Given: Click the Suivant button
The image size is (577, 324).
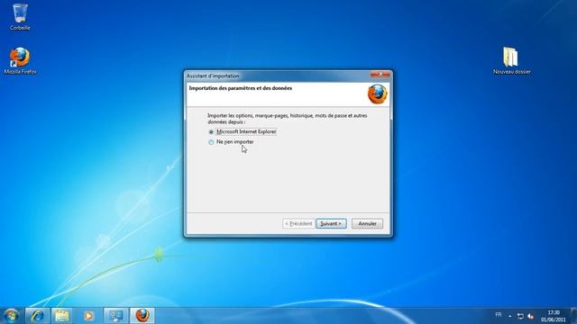Looking at the screenshot, I should (331, 223).
